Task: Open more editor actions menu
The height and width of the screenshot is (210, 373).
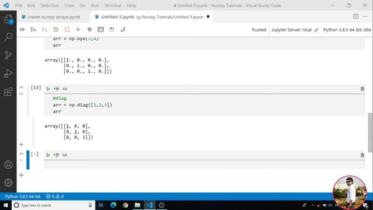Action: (x=365, y=16)
